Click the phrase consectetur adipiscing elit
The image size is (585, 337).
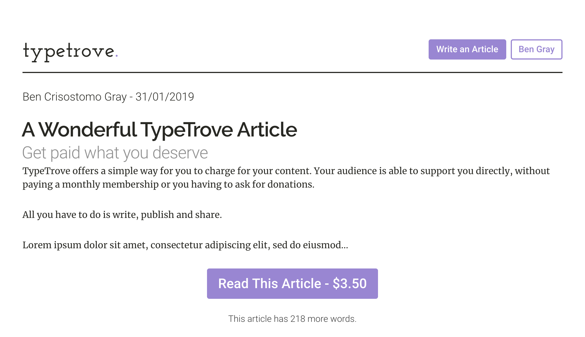point(209,245)
